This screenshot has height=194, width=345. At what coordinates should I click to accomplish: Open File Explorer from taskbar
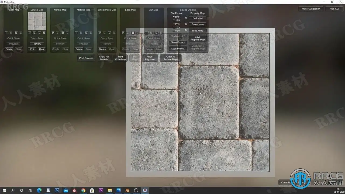(x=110, y=190)
